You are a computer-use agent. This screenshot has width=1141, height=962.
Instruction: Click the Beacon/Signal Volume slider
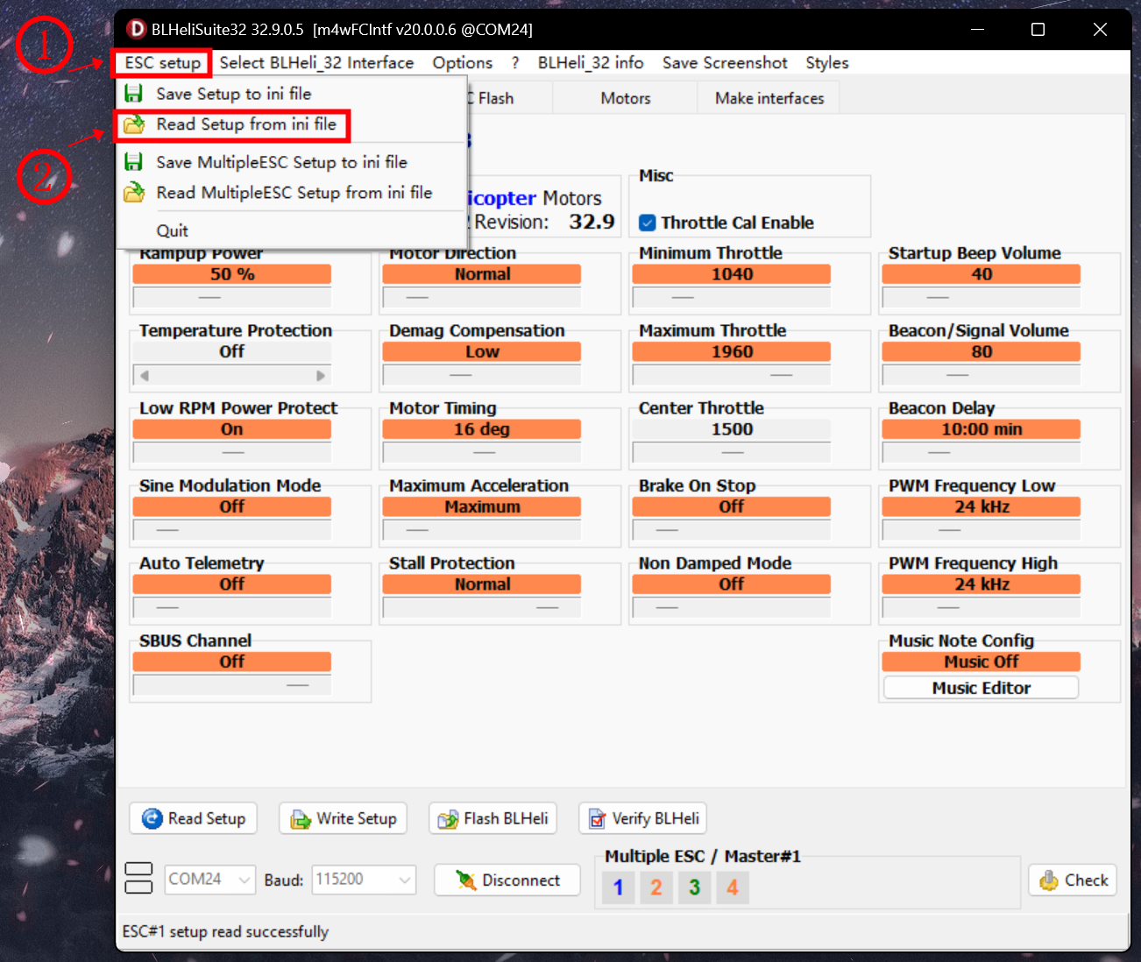pyautogui.click(x=982, y=375)
